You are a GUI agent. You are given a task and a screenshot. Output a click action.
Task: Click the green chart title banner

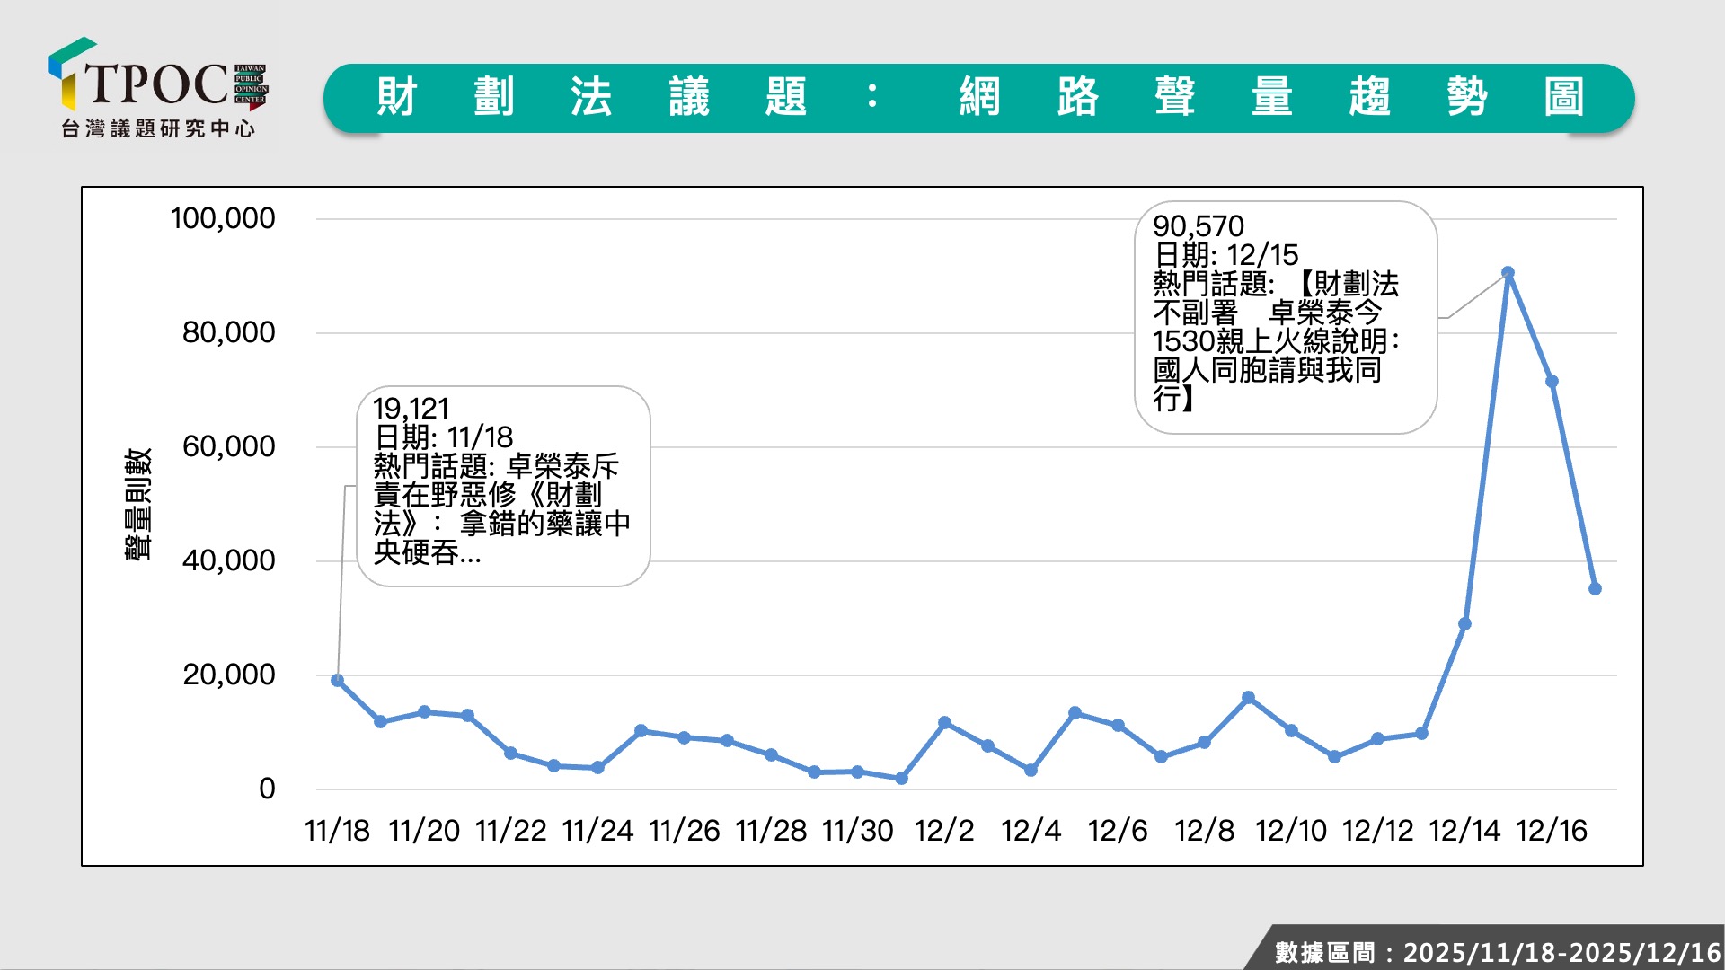[977, 98]
